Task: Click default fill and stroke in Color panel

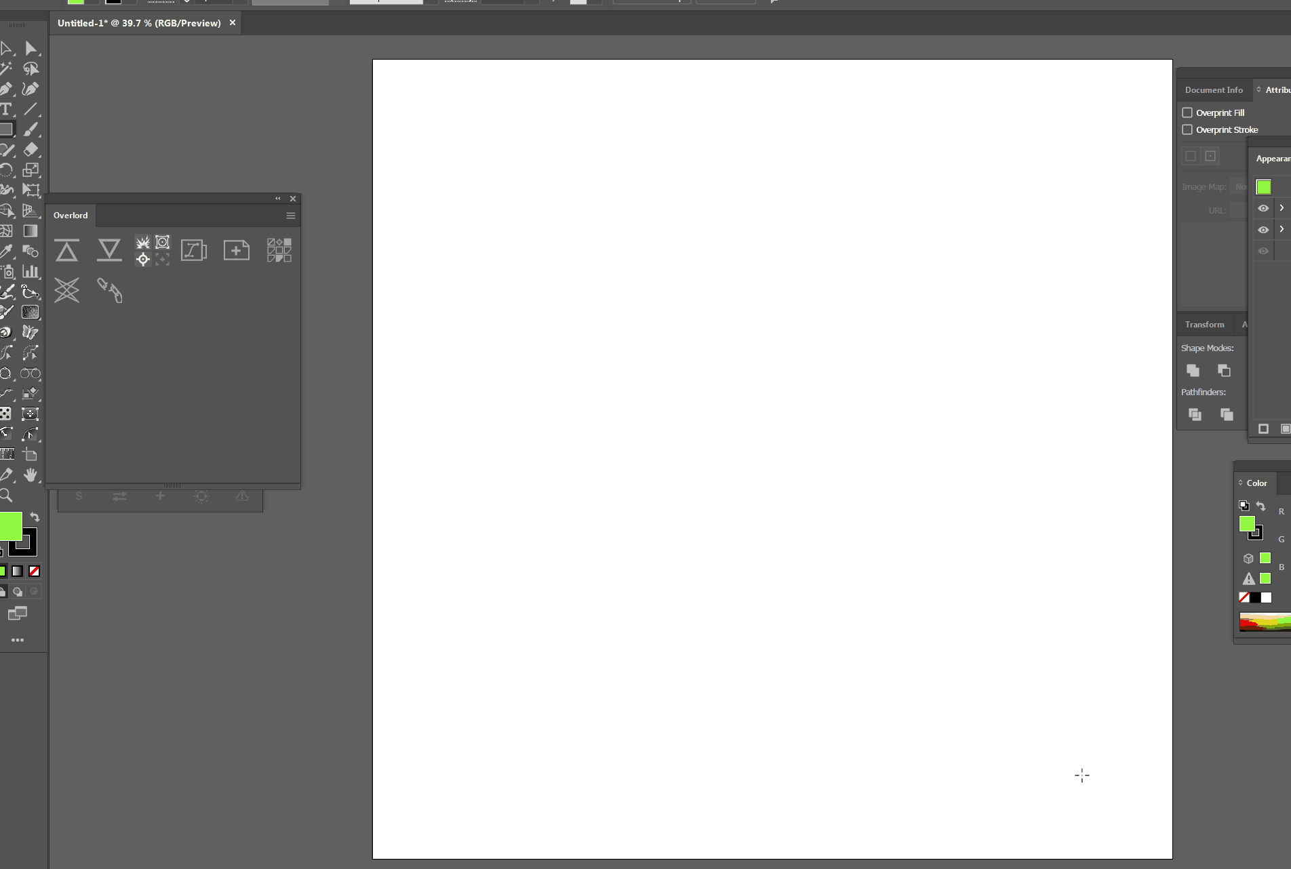Action: point(1244,506)
